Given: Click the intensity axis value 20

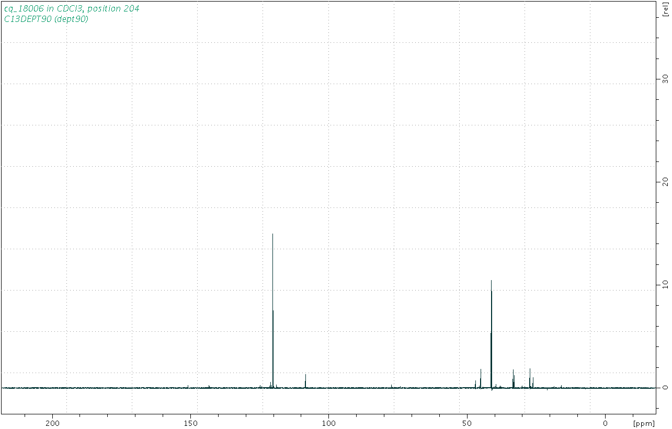Looking at the screenshot, I should (x=665, y=181).
